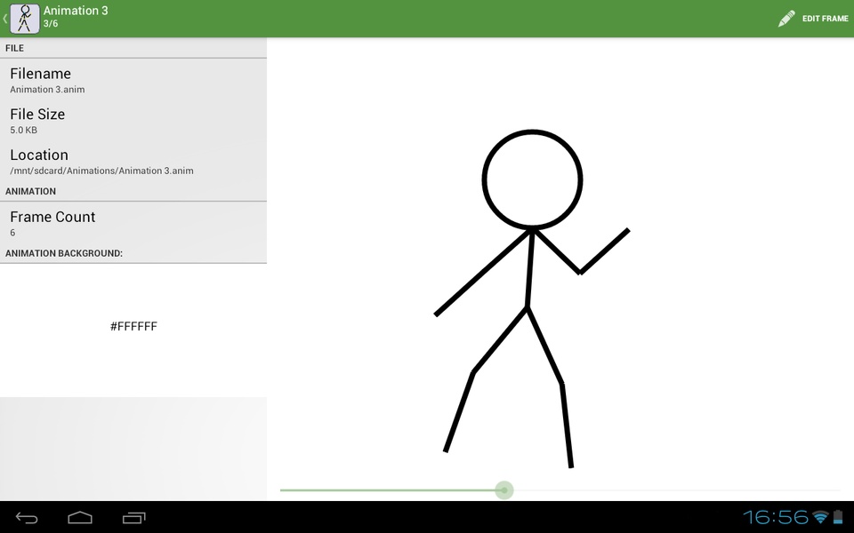Tap the battery status icon
854x533 pixels.
[x=836, y=517]
